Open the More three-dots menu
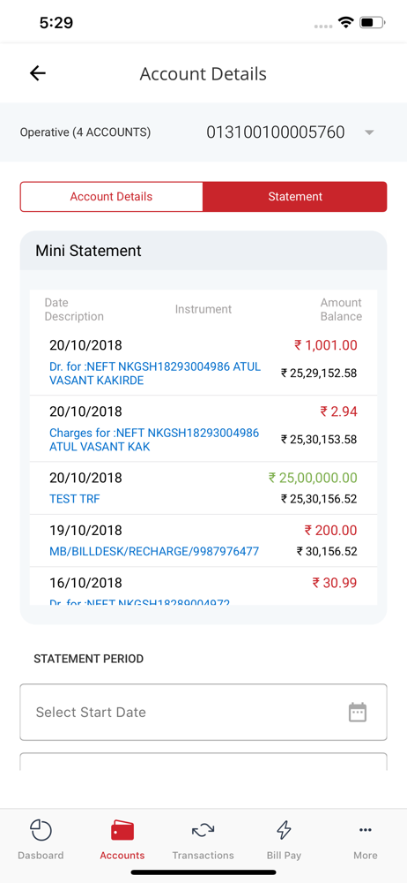The width and height of the screenshot is (407, 883). pyautogui.click(x=366, y=829)
